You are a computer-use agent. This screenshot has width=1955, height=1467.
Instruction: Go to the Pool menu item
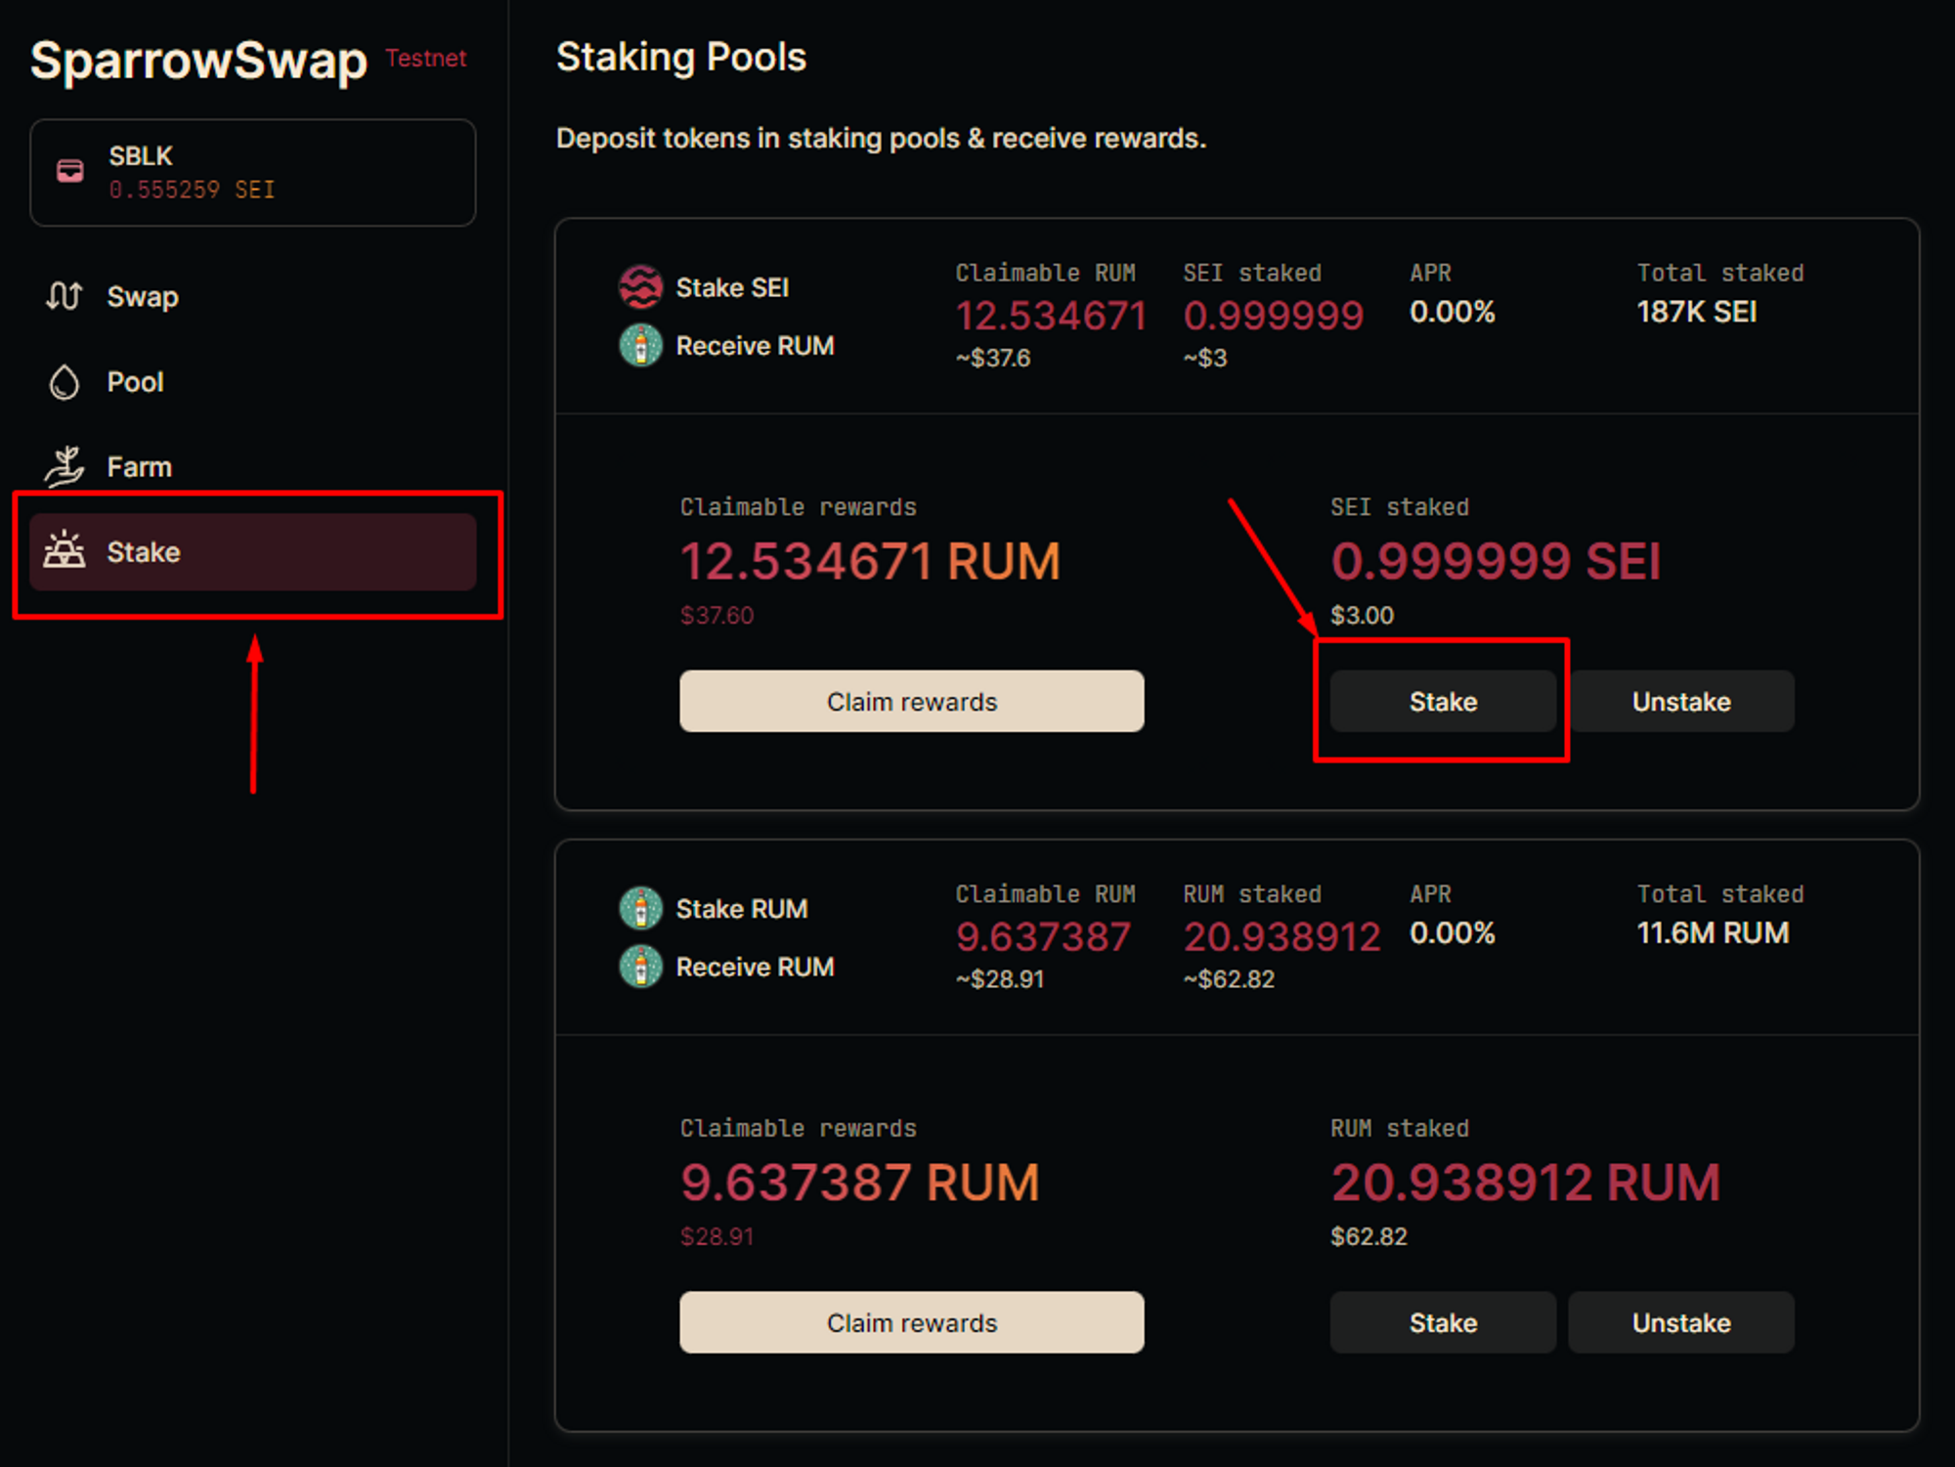tap(135, 382)
